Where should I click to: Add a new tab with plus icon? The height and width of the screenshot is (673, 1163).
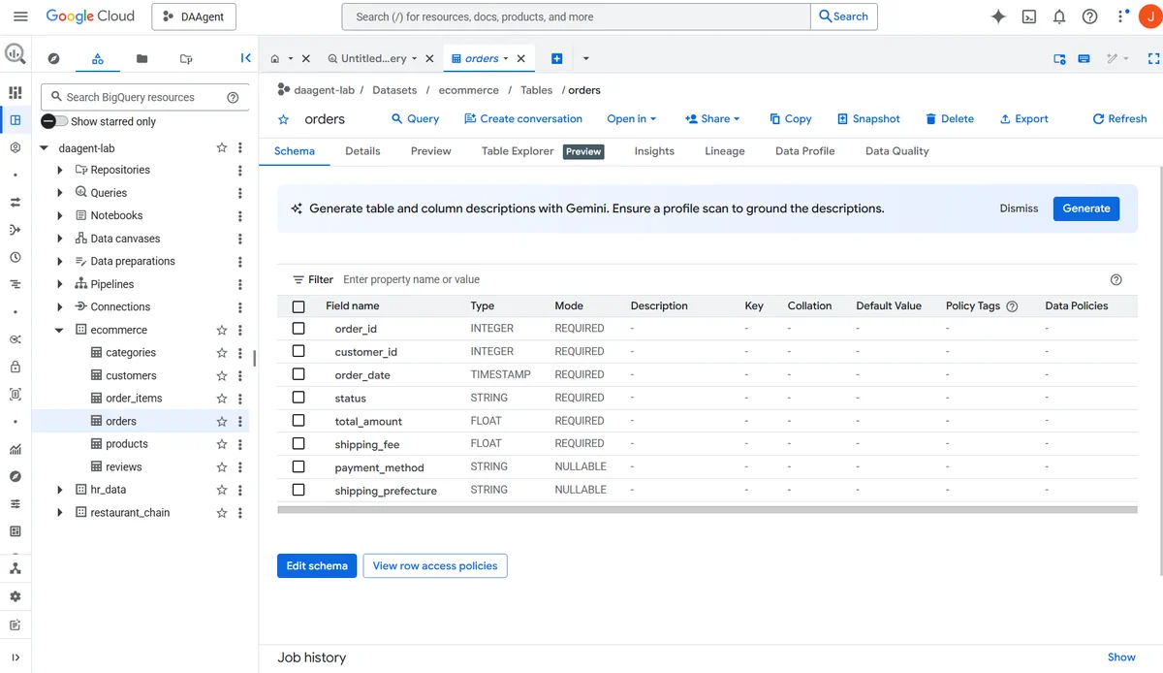tap(556, 59)
